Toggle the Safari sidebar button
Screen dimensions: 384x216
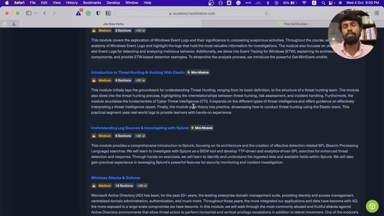pyautogui.click(x=29, y=13)
